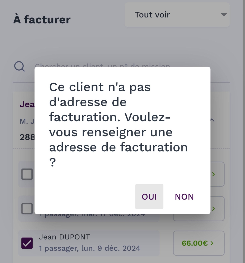Viewport: 245px width, 263px height.
Task: Open the Tout voir filter dropdown
Action: coord(177,15)
